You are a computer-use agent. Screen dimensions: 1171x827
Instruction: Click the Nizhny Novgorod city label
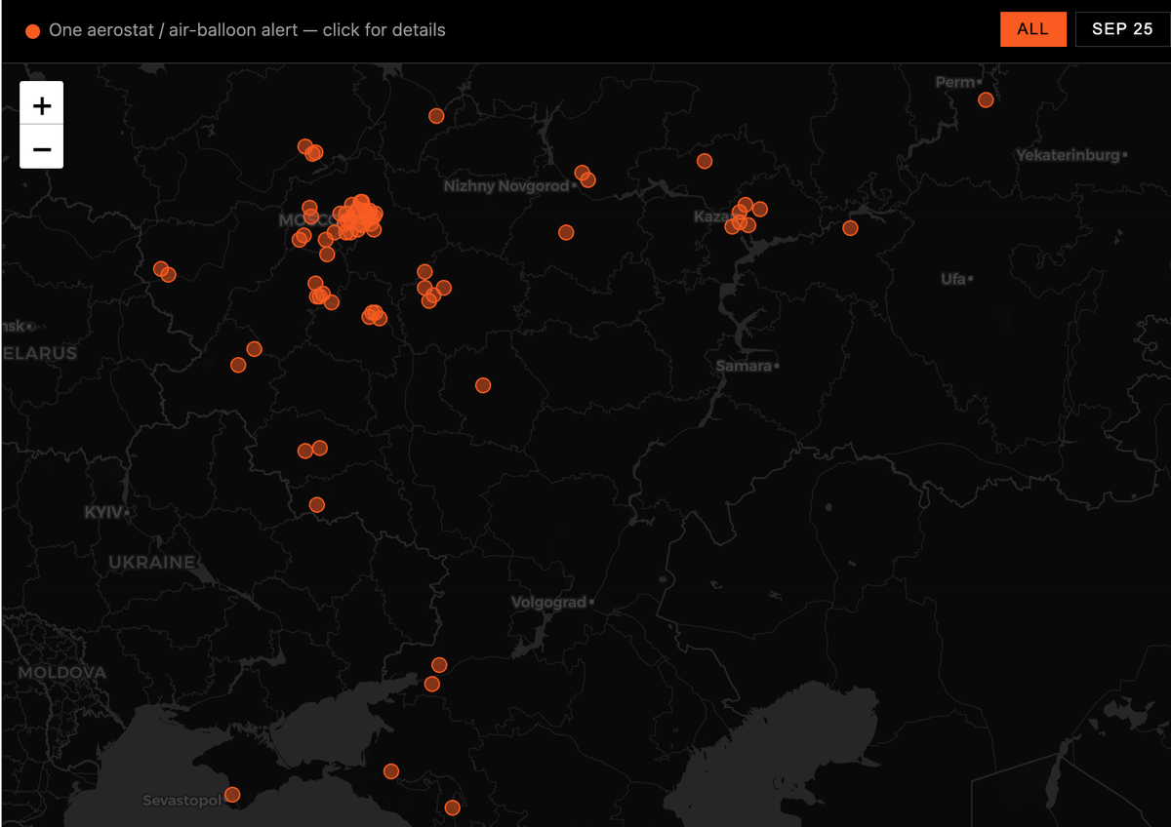pyautogui.click(x=505, y=185)
